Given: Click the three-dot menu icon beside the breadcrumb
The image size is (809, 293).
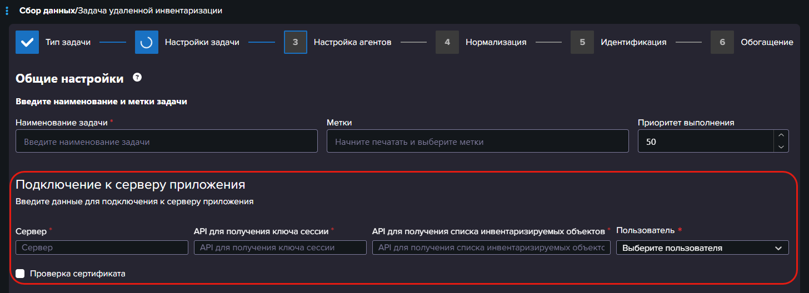Looking at the screenshot, I should point(7,11).
